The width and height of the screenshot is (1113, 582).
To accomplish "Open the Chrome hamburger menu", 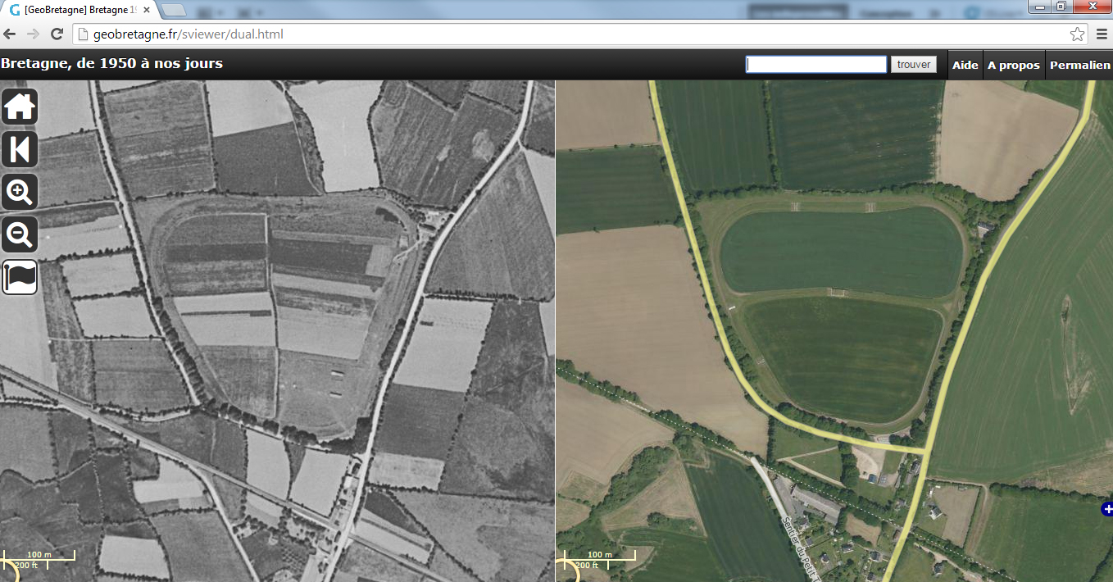I will [x=1101, y=34].
